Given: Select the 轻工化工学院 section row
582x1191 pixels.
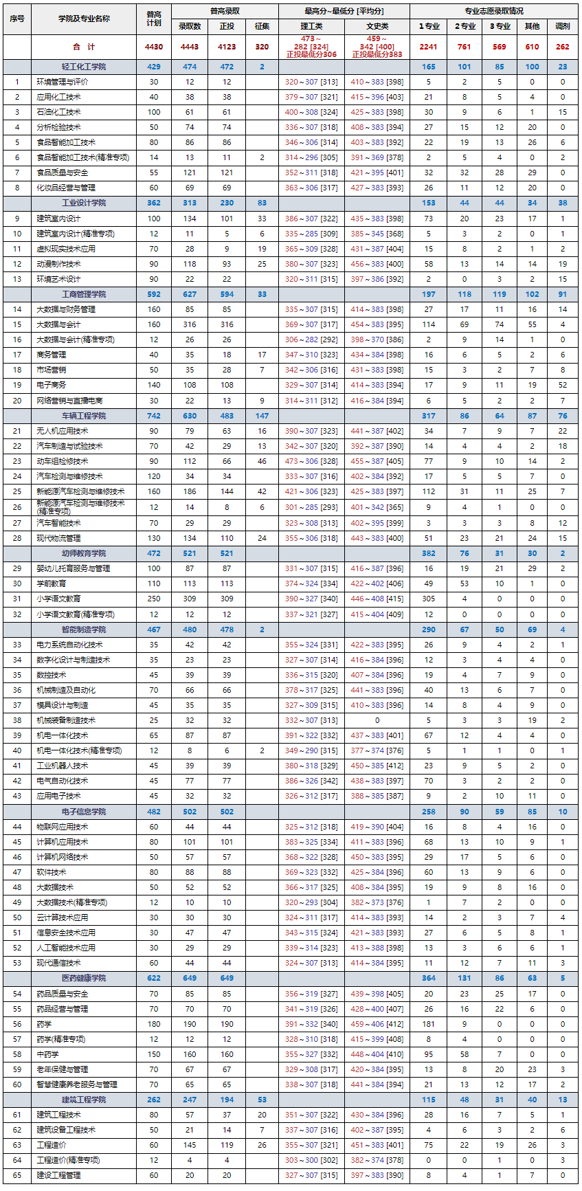Looking at the screenshot, I should pos(291,67).
